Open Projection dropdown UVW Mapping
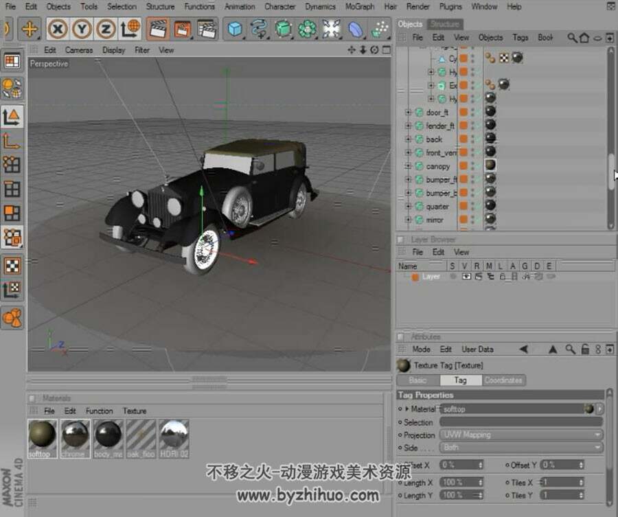The height and width of the screenshot is (517, 618). [521, 435]
